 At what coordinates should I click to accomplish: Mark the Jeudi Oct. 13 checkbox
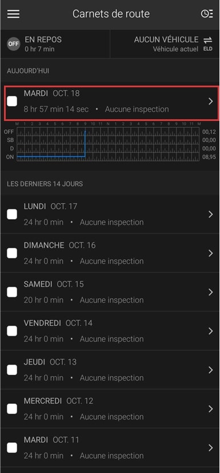(12, 370)
